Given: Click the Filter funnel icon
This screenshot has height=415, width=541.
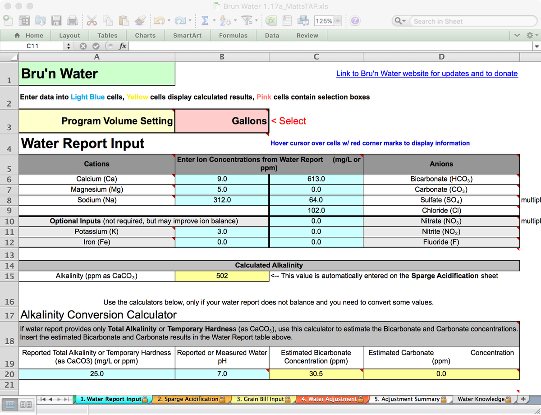Looking at the screenshot, I should (248, 20).
